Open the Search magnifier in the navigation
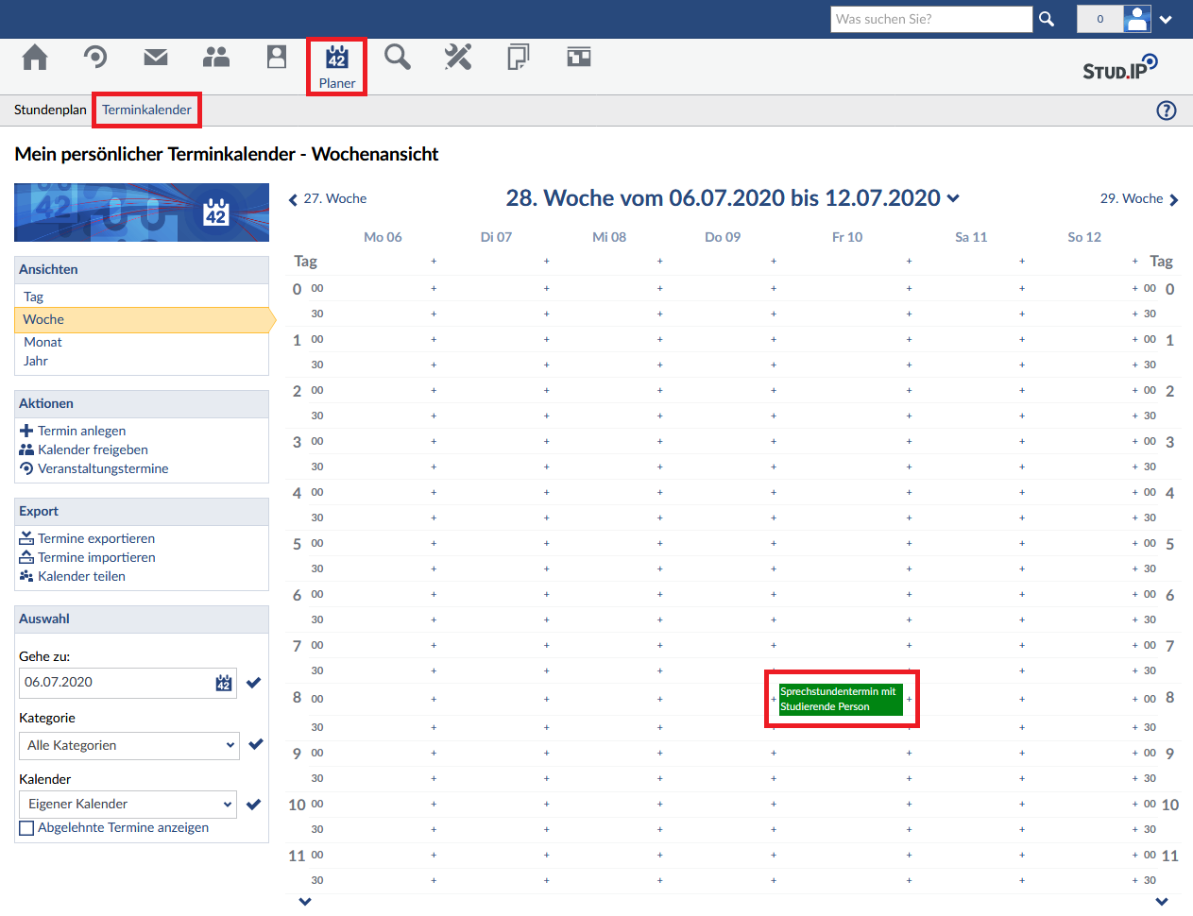The image size is (1193, 916). click(x=398, y=59)
